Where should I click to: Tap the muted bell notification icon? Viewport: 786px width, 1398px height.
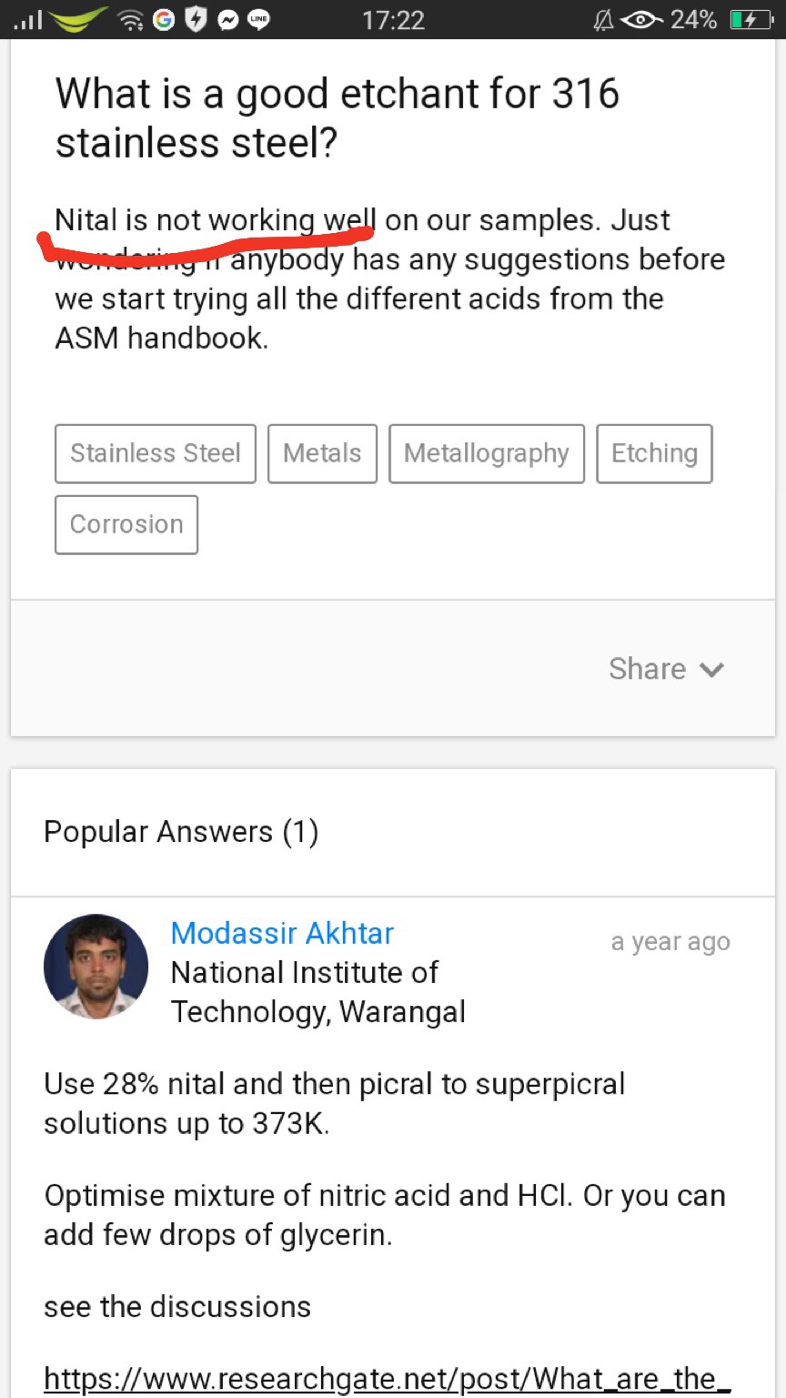tap(603, 19)
